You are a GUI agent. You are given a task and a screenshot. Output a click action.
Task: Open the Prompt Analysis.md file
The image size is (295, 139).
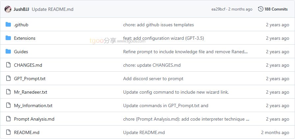click(34, 119)
